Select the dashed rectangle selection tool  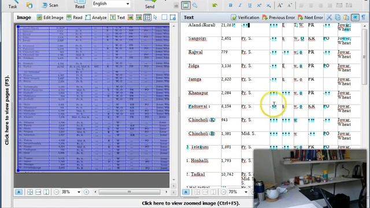click(x=164, y=17)
